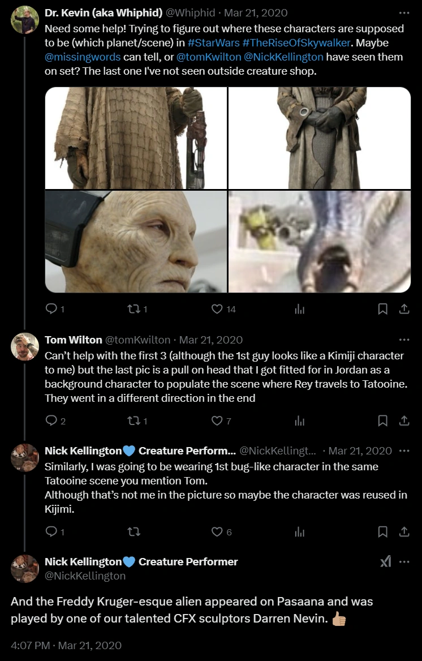
Task: Share Dr. Kevin's tweet
Action: [x=404, y=309]
